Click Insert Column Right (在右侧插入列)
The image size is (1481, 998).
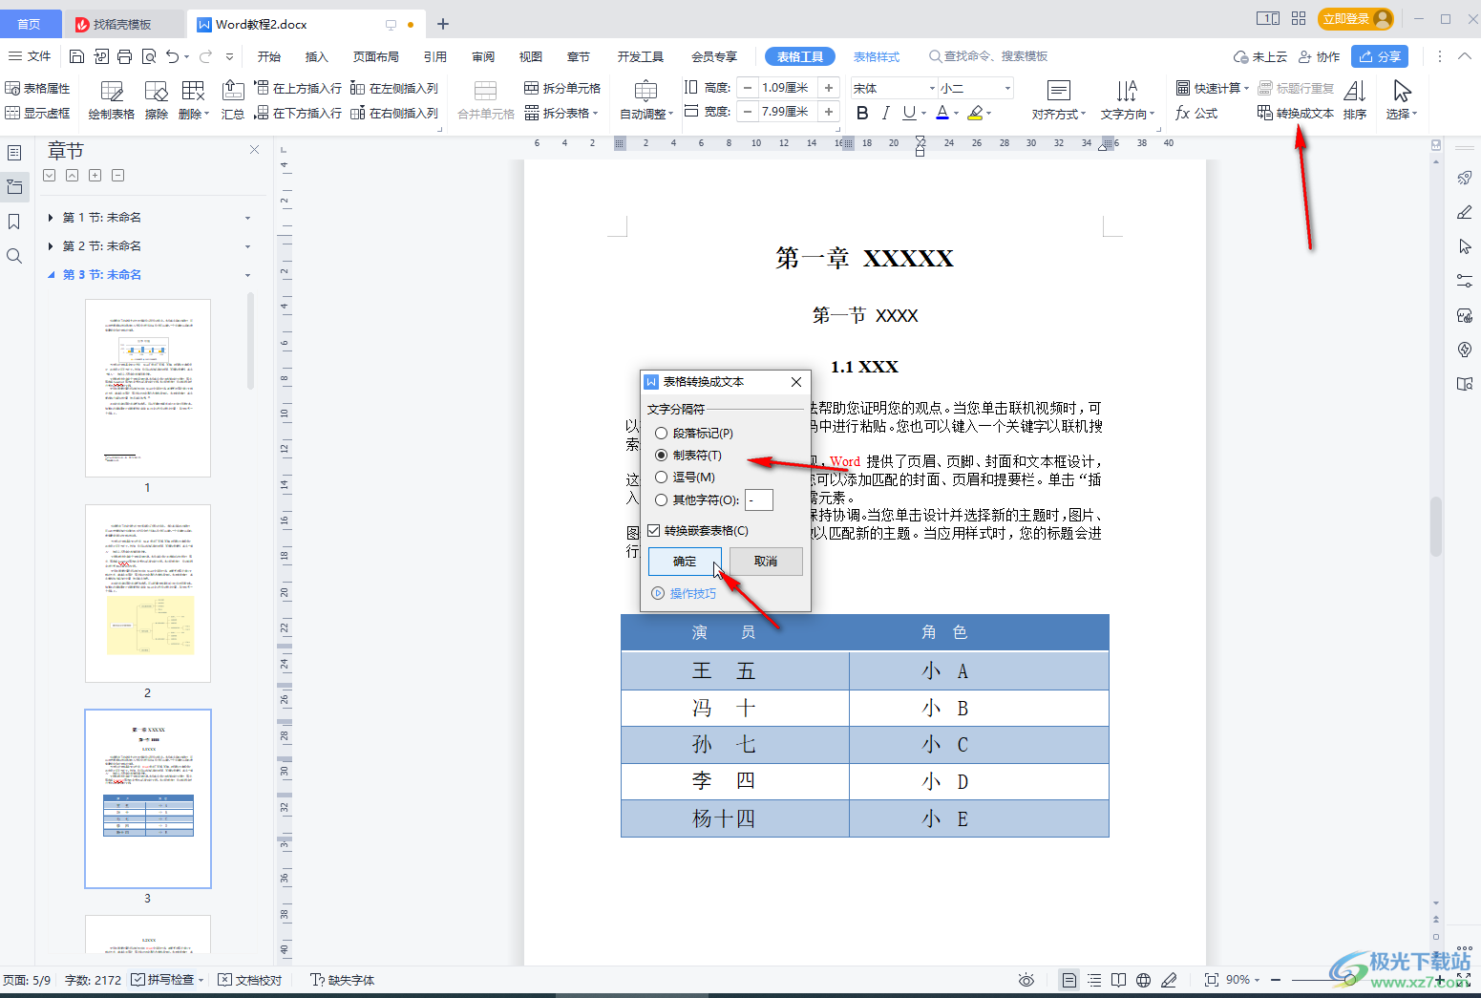coord(394,113)
